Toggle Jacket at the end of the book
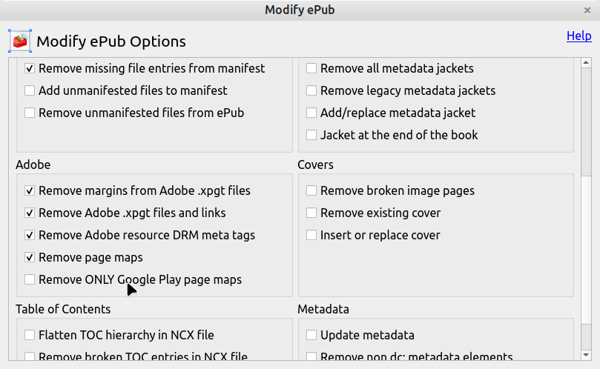 click(311, 135)
